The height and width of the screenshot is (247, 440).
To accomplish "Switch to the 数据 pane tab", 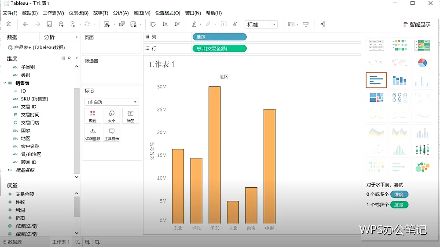I will (x=12, y=37).
